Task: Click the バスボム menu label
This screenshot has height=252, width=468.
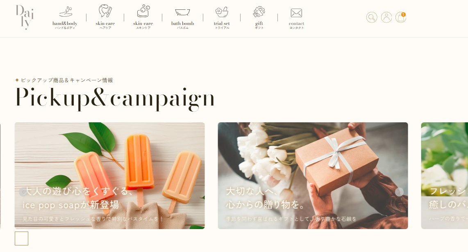Action: [x=182, y=28]
